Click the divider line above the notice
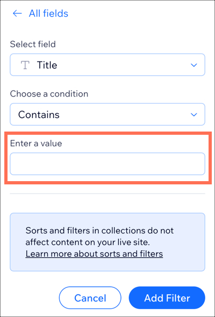215x317 pixels. (107, 194)
